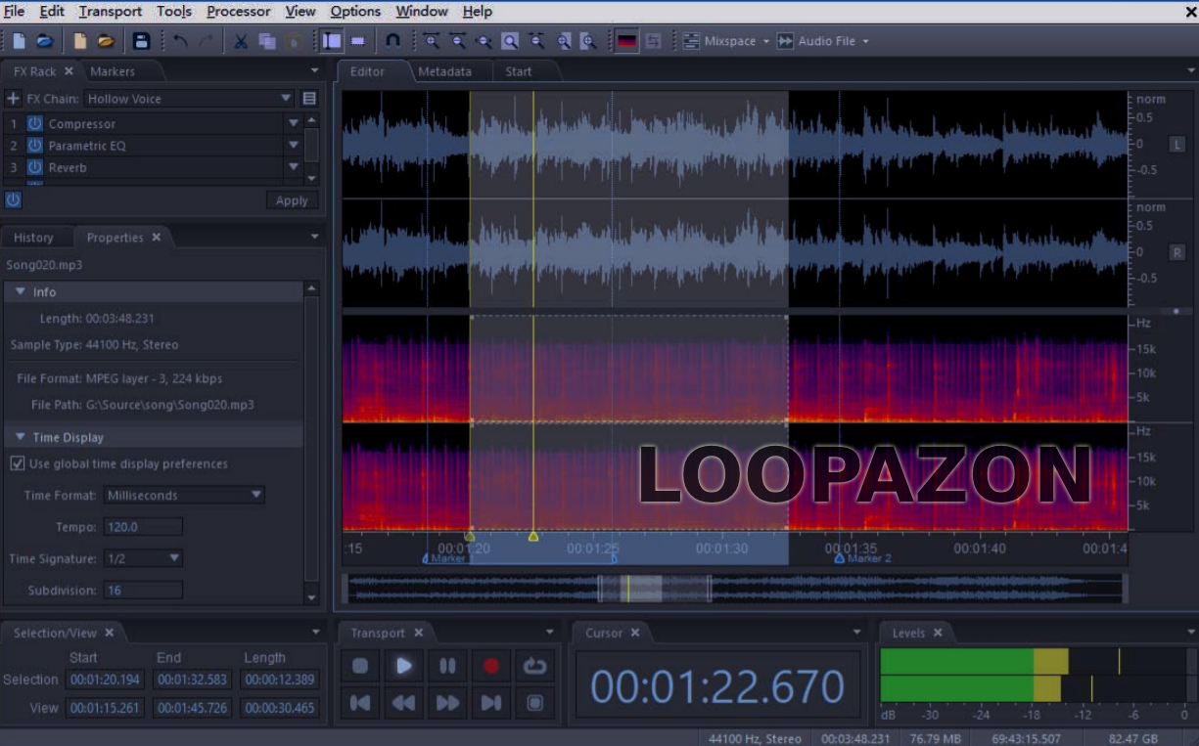Viewport: 1199px width, 746px height.
Task: Add an effect with the plus icon
Action: coord(13,99)
